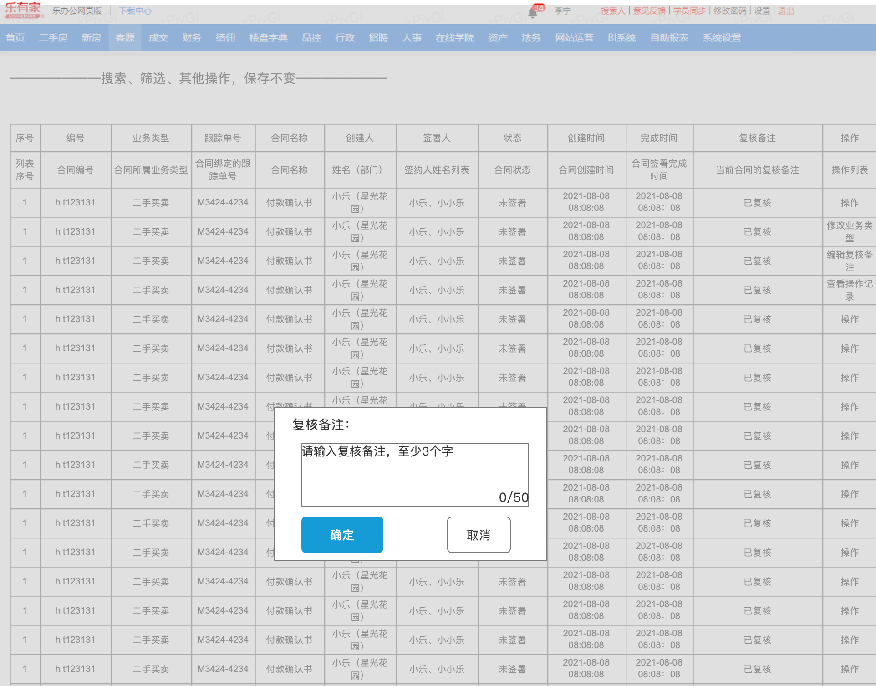This screenshot has width=876, height=686.
Task: Open 人事 menu
Action: coord(412,38)
